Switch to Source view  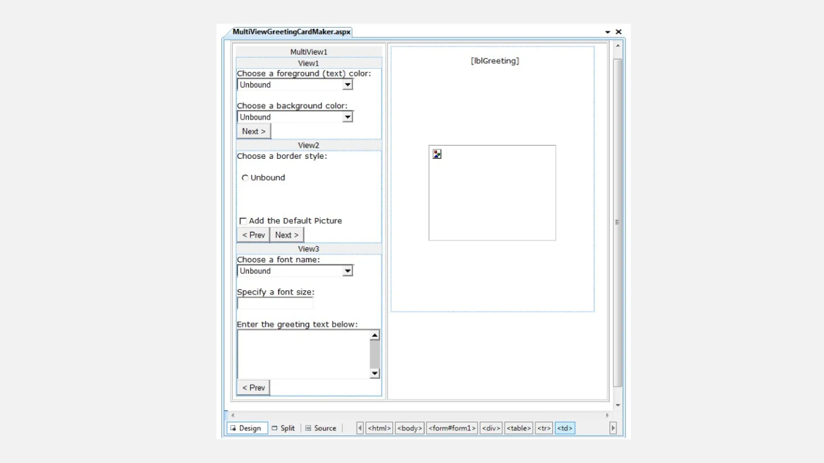321,428
